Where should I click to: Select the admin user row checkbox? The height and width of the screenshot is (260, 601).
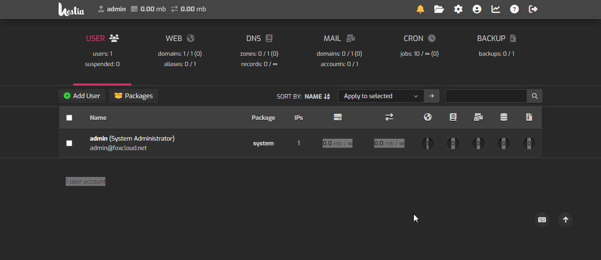coord(69,143)
